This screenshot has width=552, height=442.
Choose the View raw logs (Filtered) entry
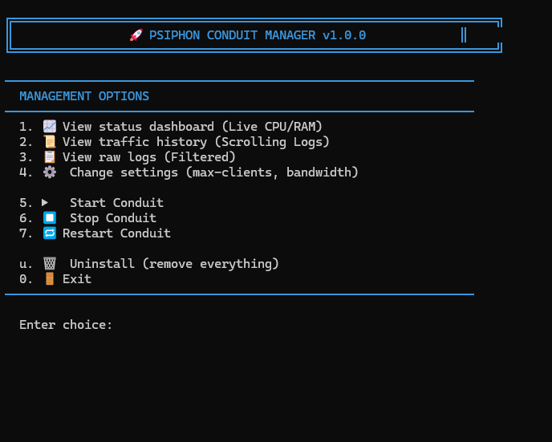coord(149,157)
